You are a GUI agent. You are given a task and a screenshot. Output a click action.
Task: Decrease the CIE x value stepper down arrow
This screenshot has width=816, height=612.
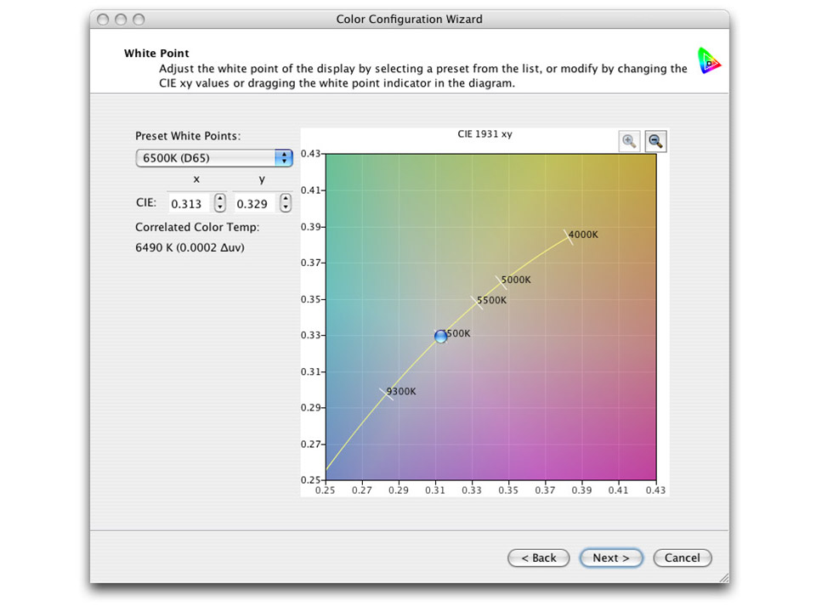click(219, 206)
